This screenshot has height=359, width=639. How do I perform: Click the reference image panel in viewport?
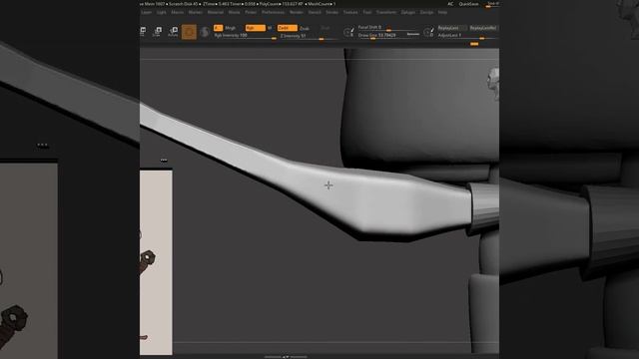(x=156, y=262)
